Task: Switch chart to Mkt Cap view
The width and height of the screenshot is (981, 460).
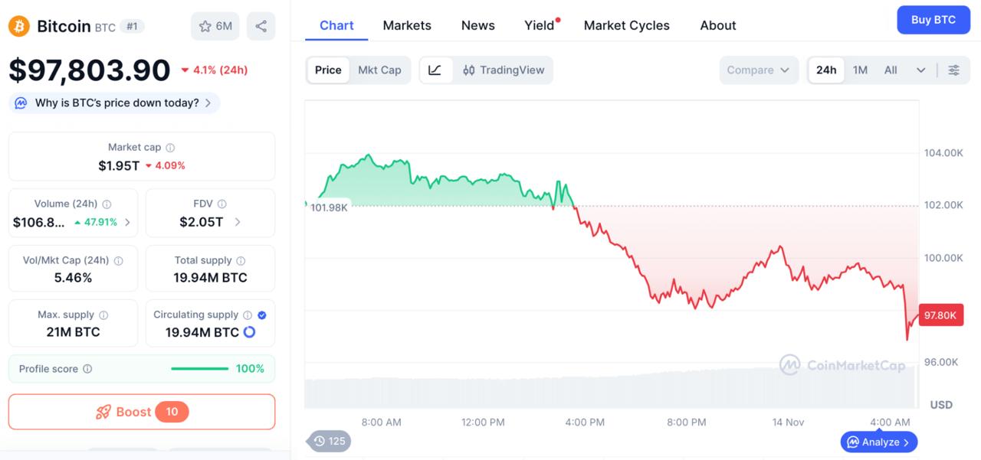Action: (x=379, y=70)
